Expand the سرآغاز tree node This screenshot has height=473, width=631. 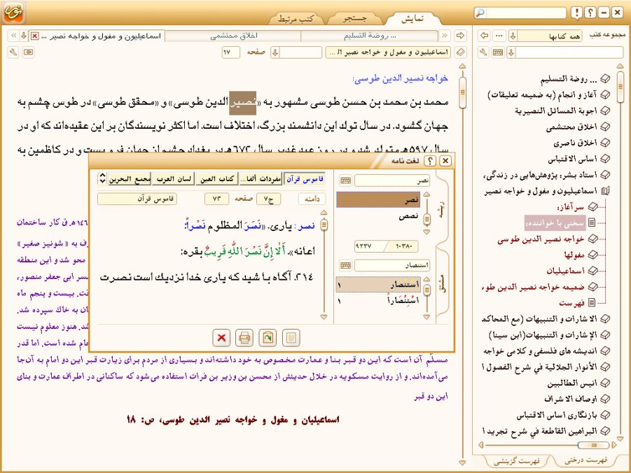coord(592,206)
